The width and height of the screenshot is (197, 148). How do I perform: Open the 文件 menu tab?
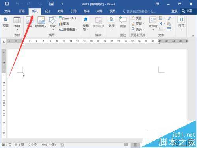[7, 11]
